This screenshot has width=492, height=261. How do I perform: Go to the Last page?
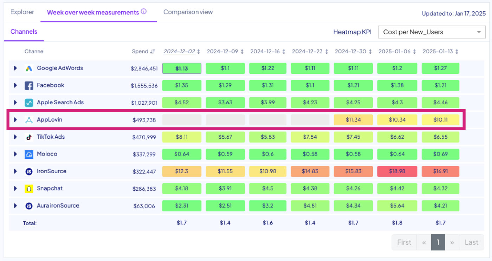click(471, 242)
